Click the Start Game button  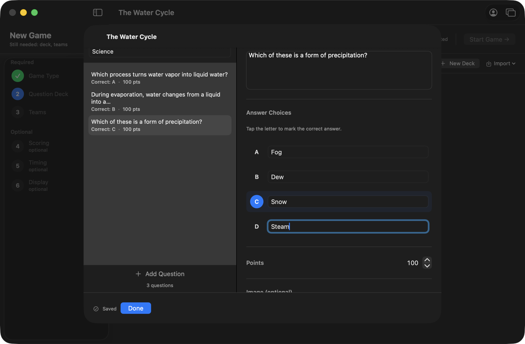click(489, 39)
